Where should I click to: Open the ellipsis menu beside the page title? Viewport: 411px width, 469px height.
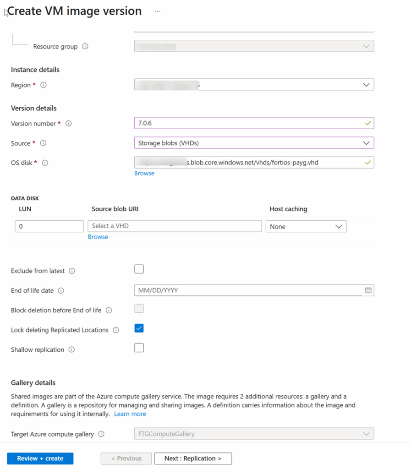157,11
